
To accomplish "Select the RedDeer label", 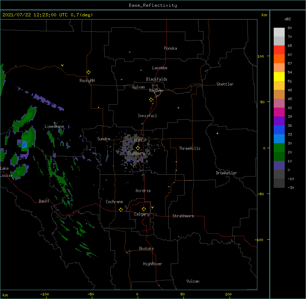I will [x=156, y=91].
